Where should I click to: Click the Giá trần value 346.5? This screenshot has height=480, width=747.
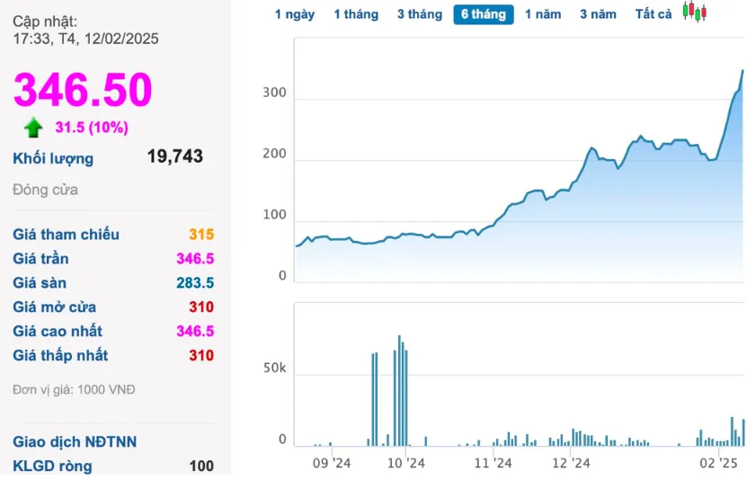point(195,259)
